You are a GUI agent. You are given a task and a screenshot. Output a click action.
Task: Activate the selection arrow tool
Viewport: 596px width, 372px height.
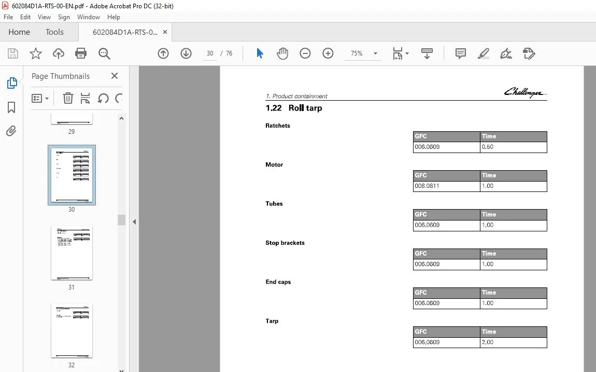tap(260, 53)
